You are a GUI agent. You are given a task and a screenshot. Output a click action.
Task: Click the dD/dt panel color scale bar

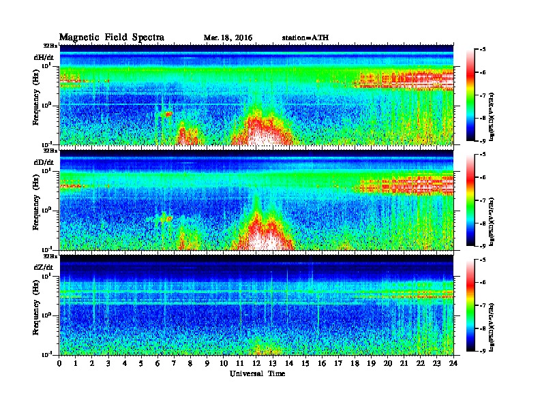(470, 200)
